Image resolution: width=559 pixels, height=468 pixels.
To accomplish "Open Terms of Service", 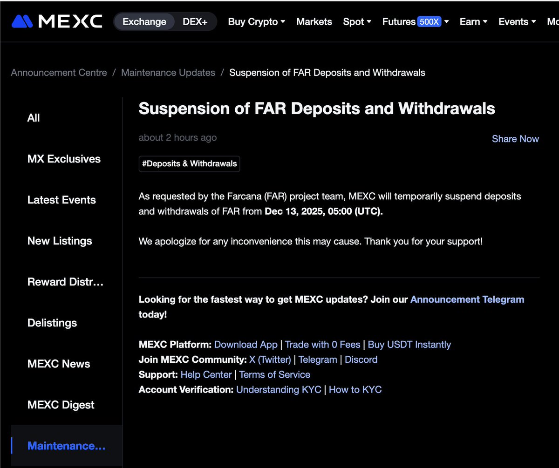I will click(274, 374).
